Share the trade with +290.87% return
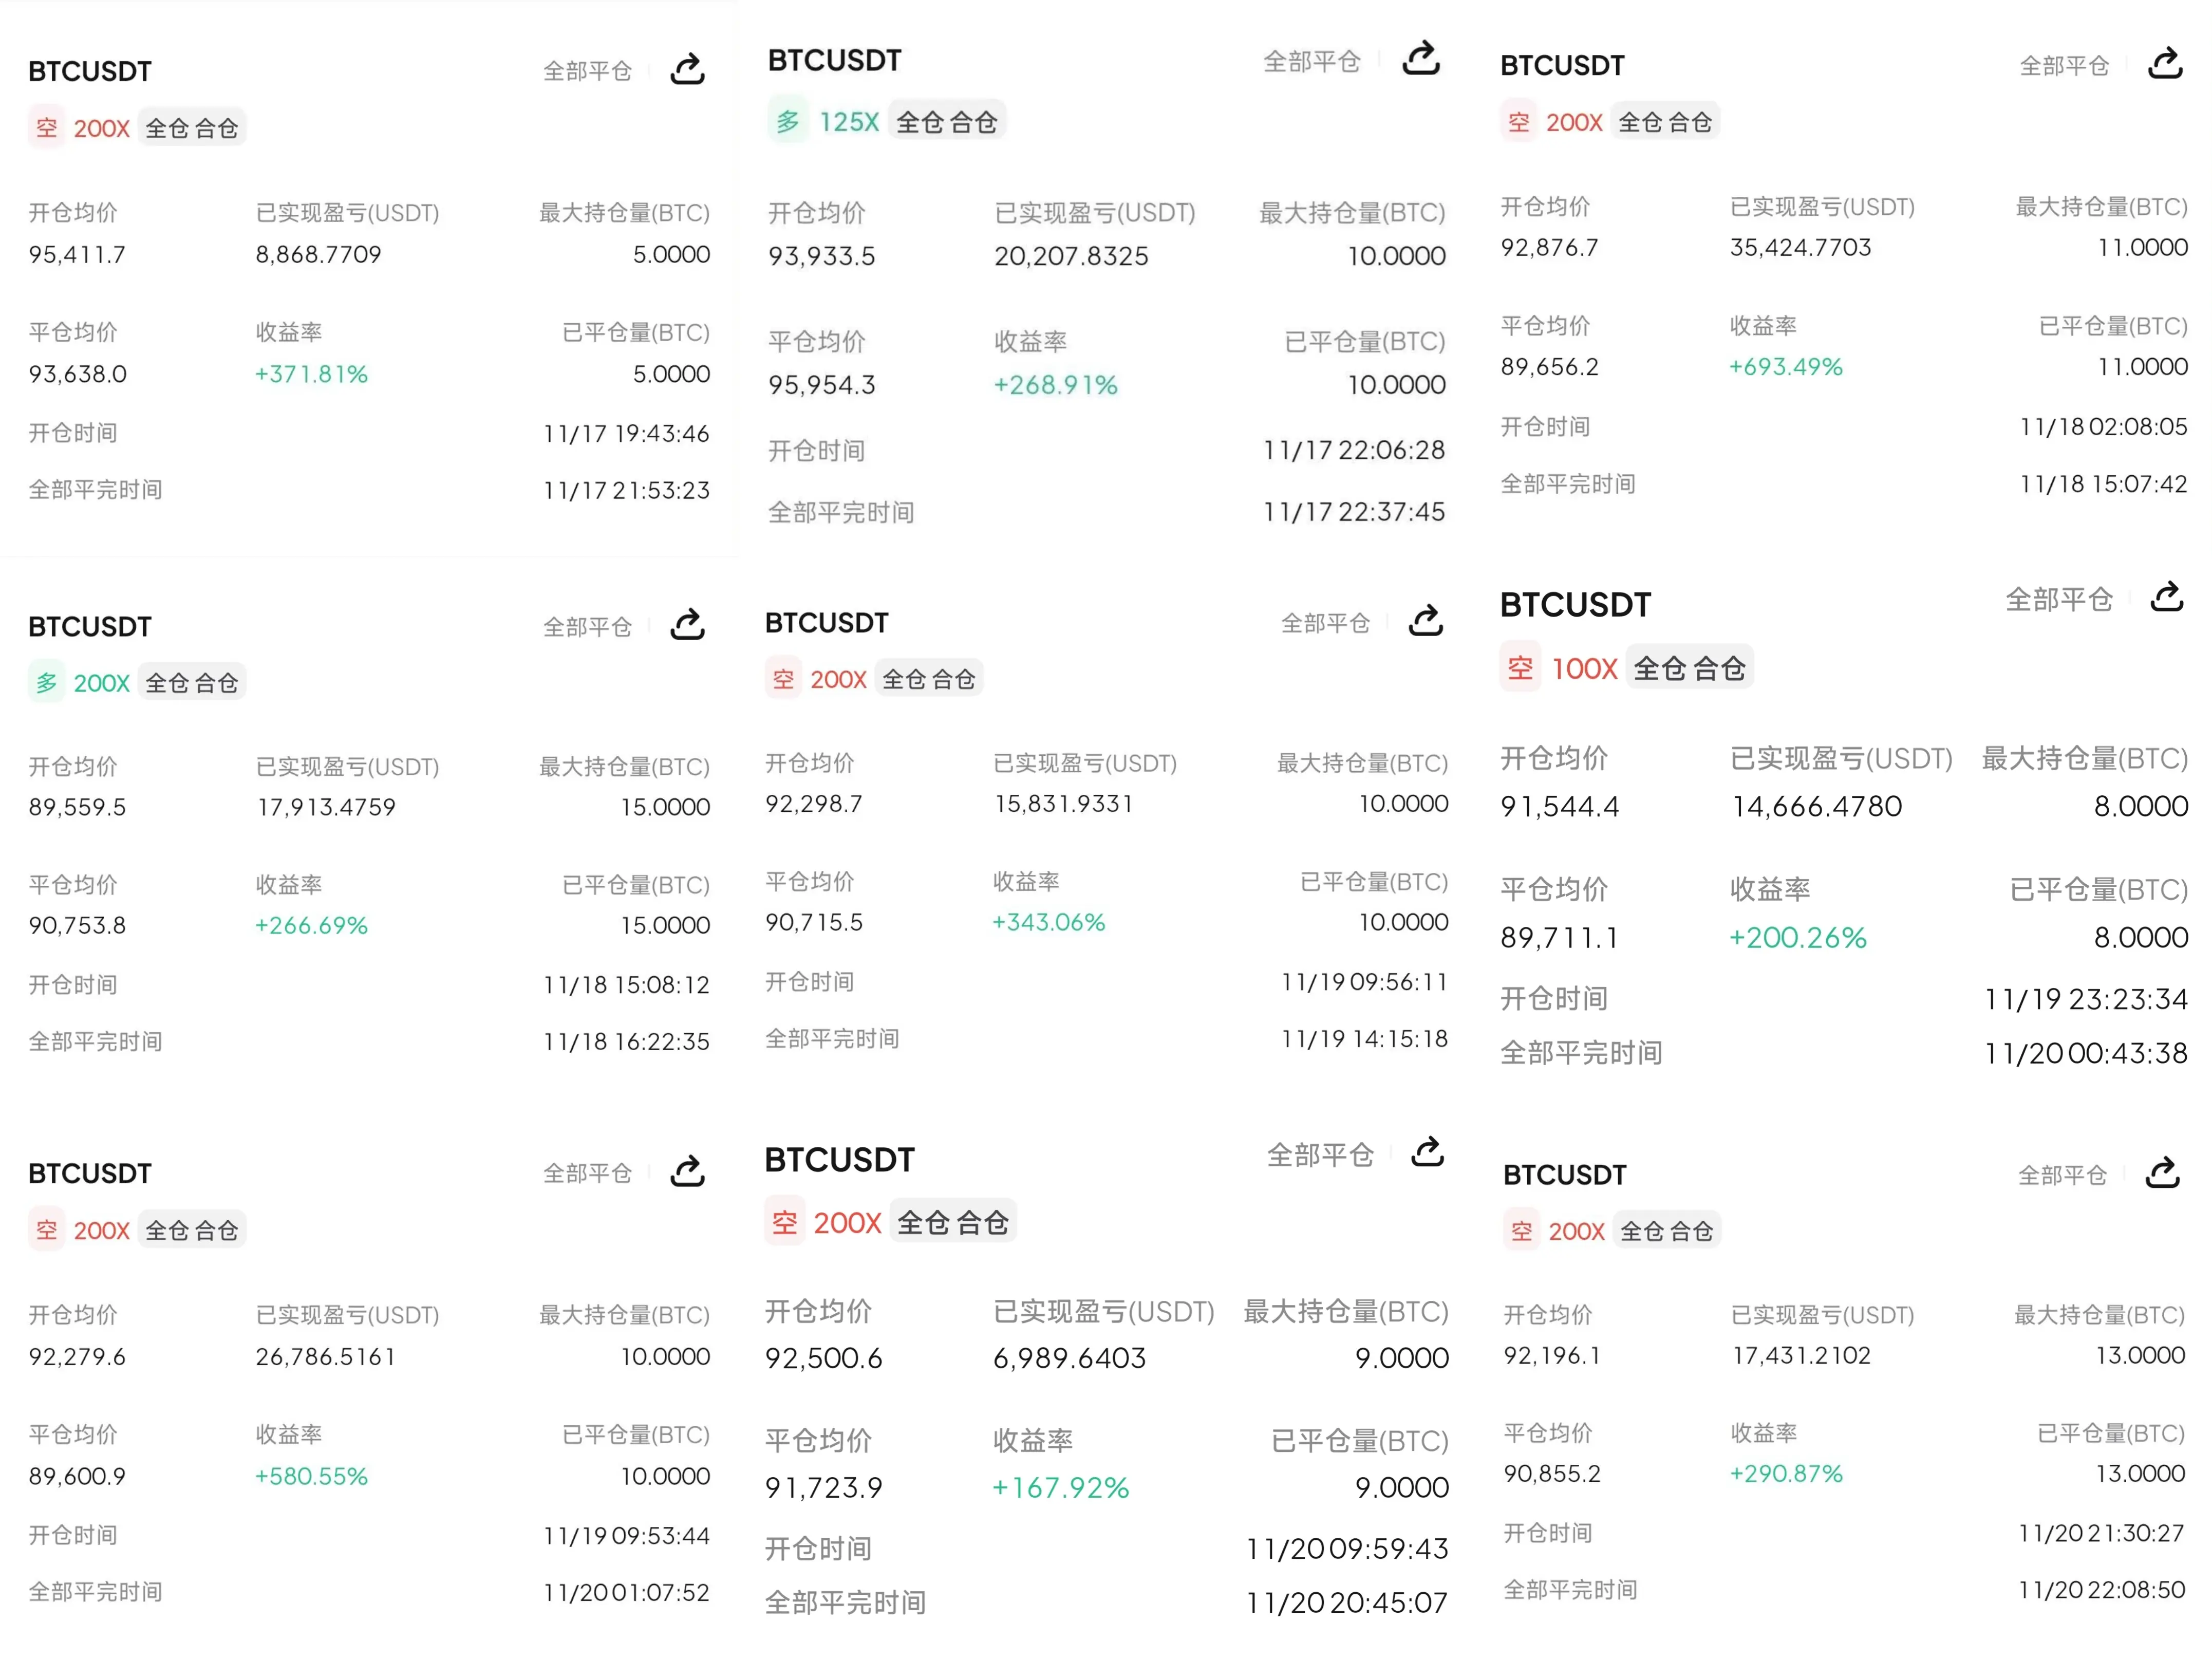The image size is (2212, 1659). tap(2162, 1173)
